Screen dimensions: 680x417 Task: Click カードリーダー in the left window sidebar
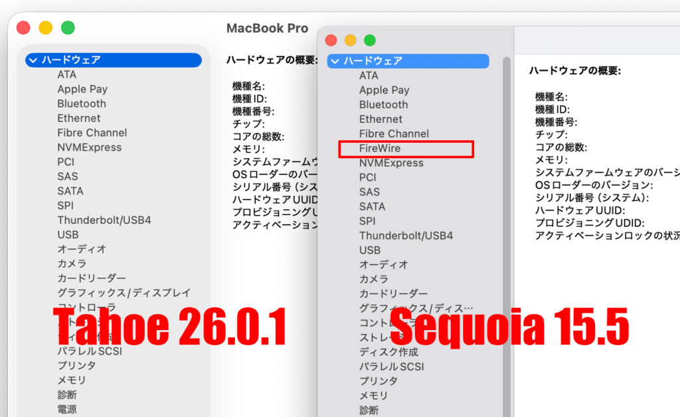[x=92, y=278]
